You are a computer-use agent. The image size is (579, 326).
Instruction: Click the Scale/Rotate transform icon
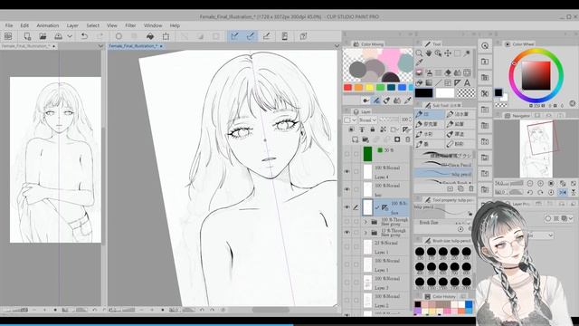[x=166, y=36]
